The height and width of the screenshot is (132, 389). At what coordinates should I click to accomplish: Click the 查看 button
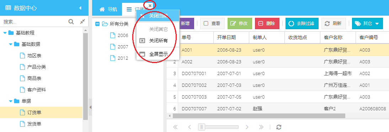[x=212, y=23]
